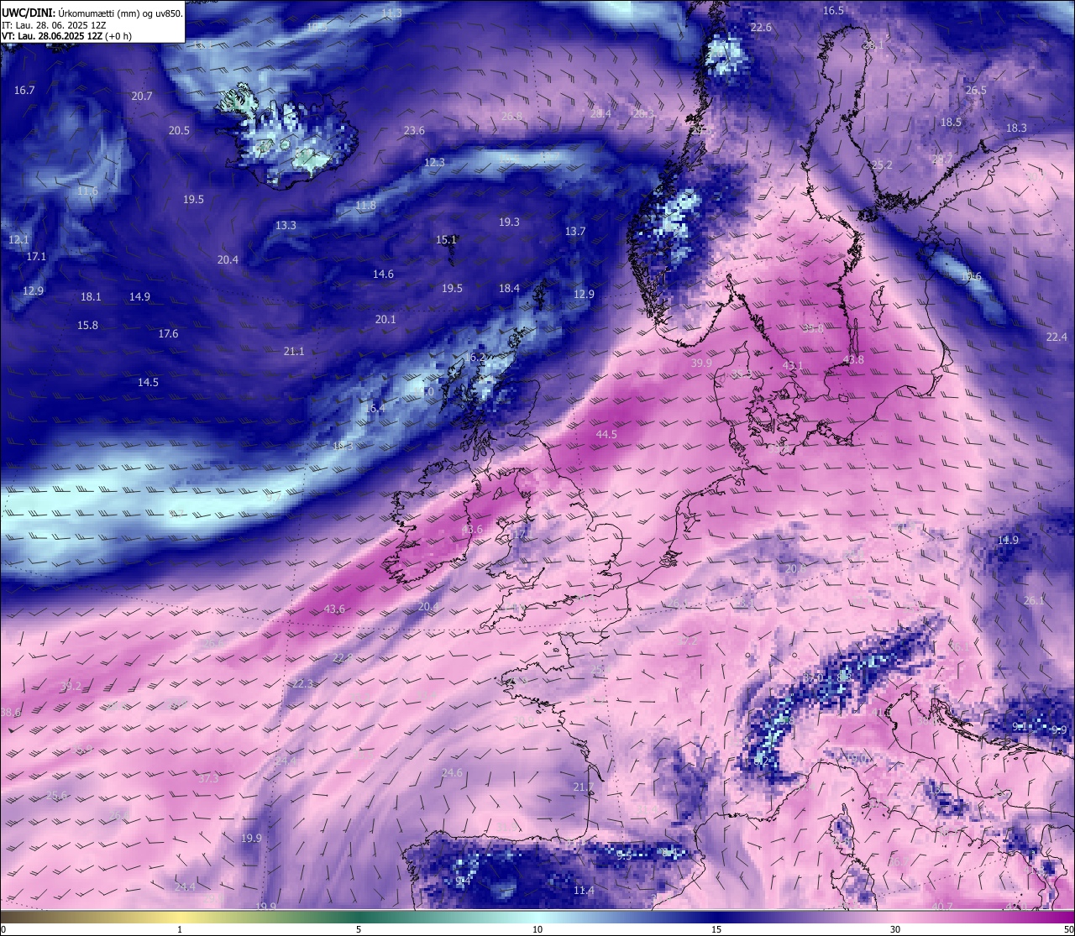1075x936 pixels.
Task: Click the 22.4 value on the map
Action: click(1057, 337)
